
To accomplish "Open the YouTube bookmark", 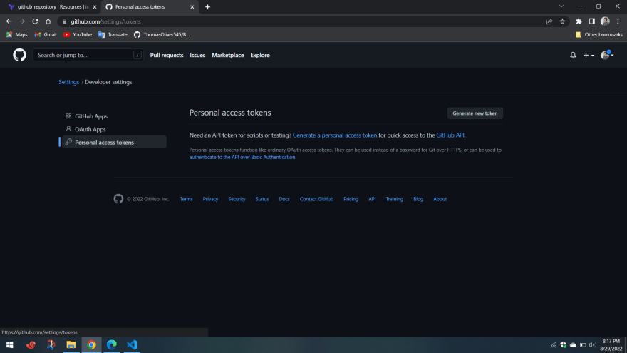I will pyautogui.click(x=78, y=35).
